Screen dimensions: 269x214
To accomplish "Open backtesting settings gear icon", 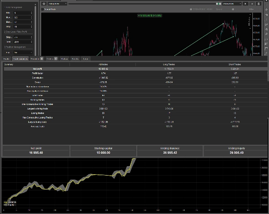I will click(44, 4).
